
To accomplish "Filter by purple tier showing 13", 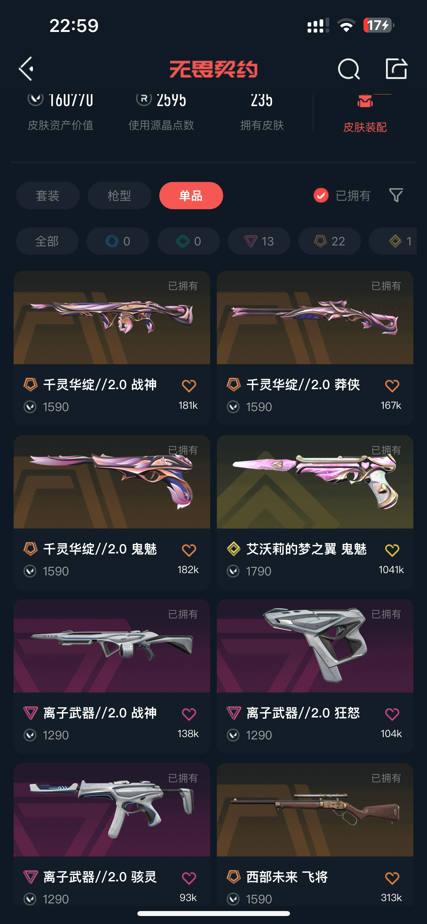I will pos(259,241).
